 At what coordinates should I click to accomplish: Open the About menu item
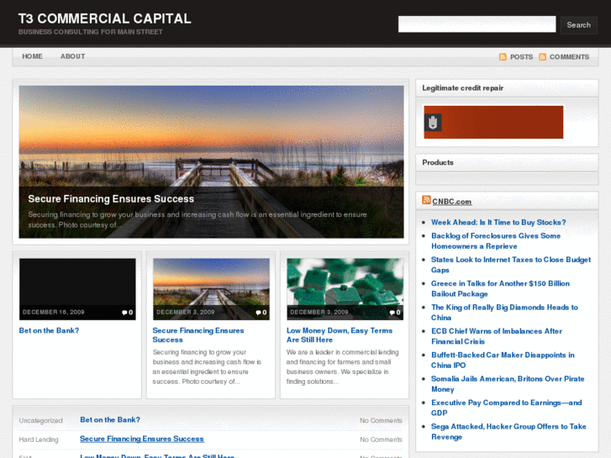72,56
